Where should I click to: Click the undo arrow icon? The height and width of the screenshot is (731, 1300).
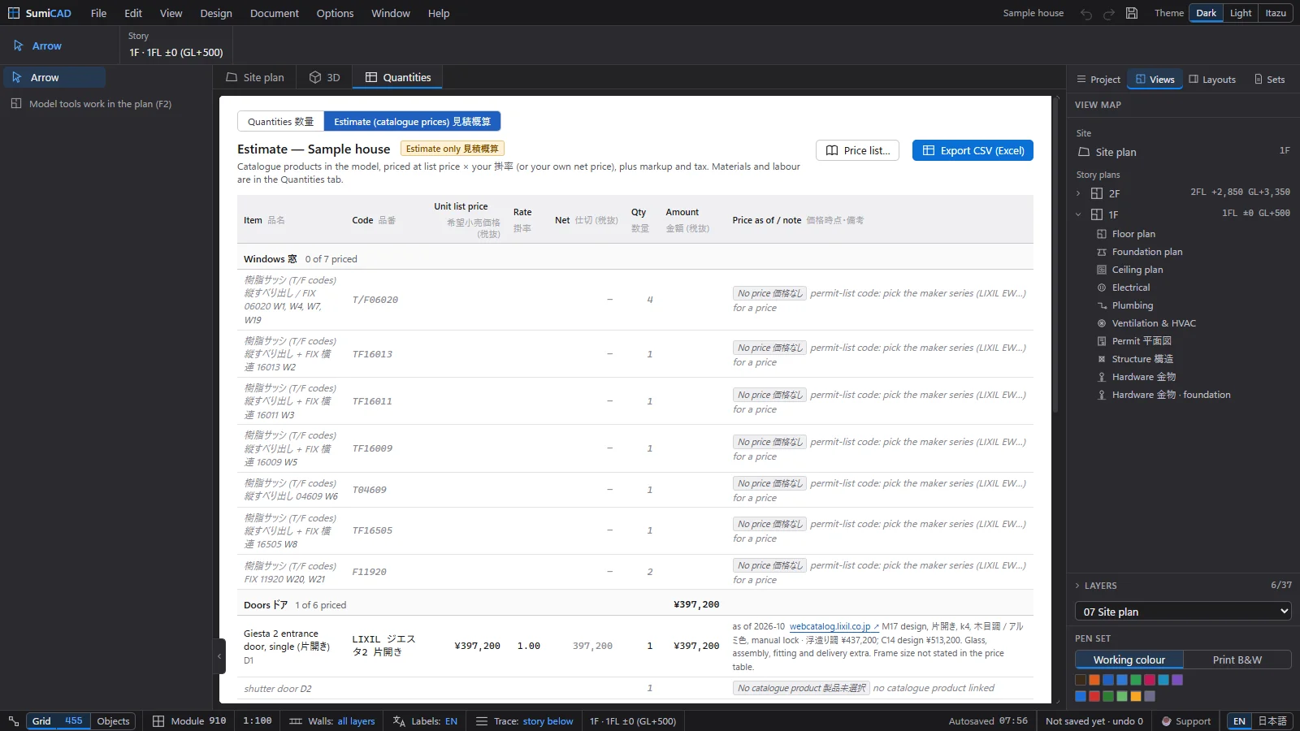point(1086,13)
